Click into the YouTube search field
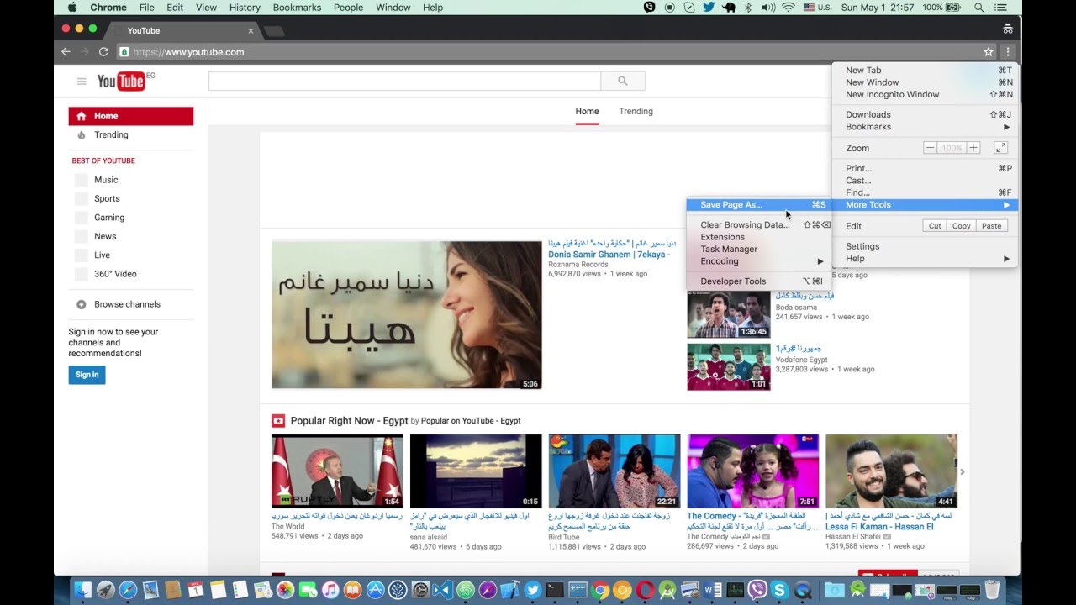1076x605 pixels. point(404,81)
